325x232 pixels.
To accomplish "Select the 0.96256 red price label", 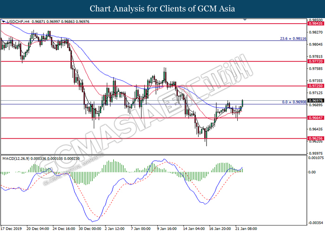I will coord(316,138).
